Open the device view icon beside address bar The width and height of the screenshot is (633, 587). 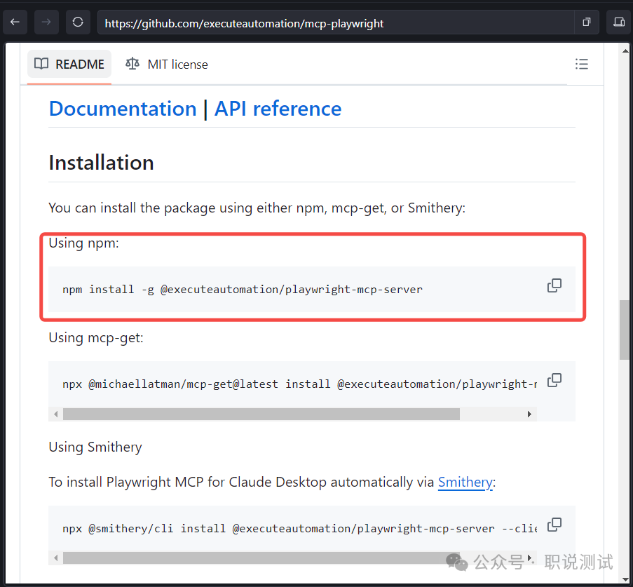pyautogui.click(x=618, y=22)
